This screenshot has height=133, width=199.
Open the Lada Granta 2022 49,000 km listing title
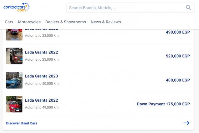[41, 100]
